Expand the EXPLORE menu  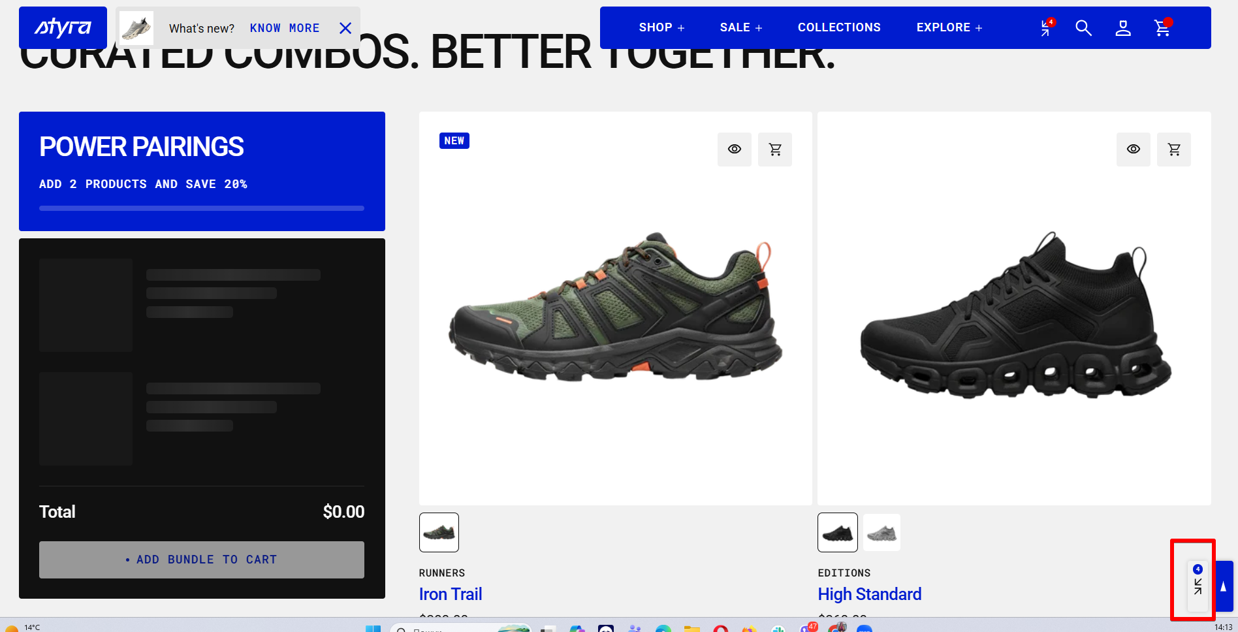click(949, 27)
